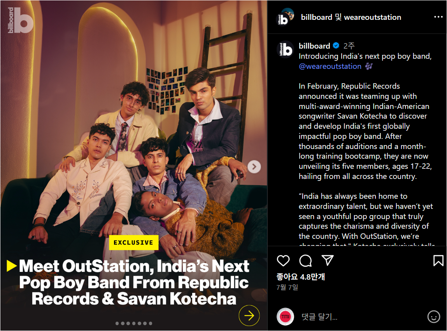Open the stacked profile avatars in header

[x=286, y=17]
